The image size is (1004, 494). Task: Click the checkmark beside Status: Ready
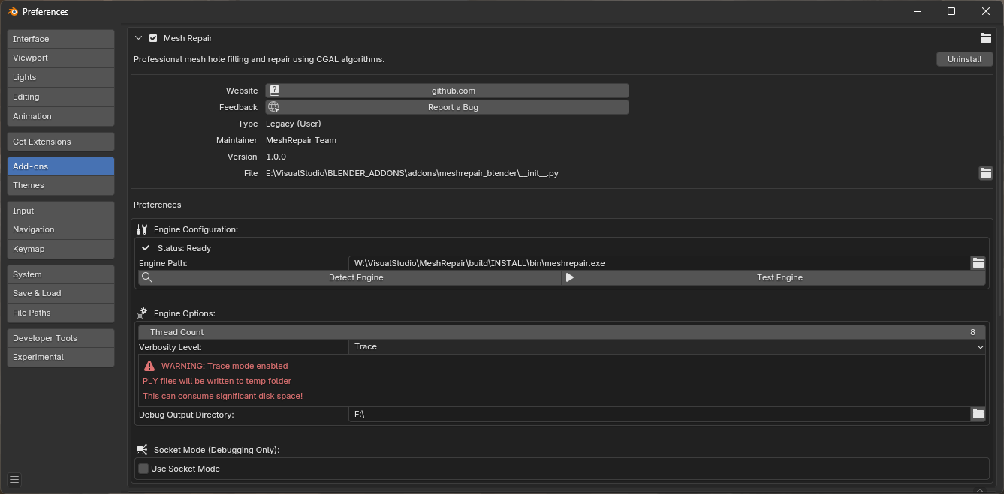(x=146, y=247)
